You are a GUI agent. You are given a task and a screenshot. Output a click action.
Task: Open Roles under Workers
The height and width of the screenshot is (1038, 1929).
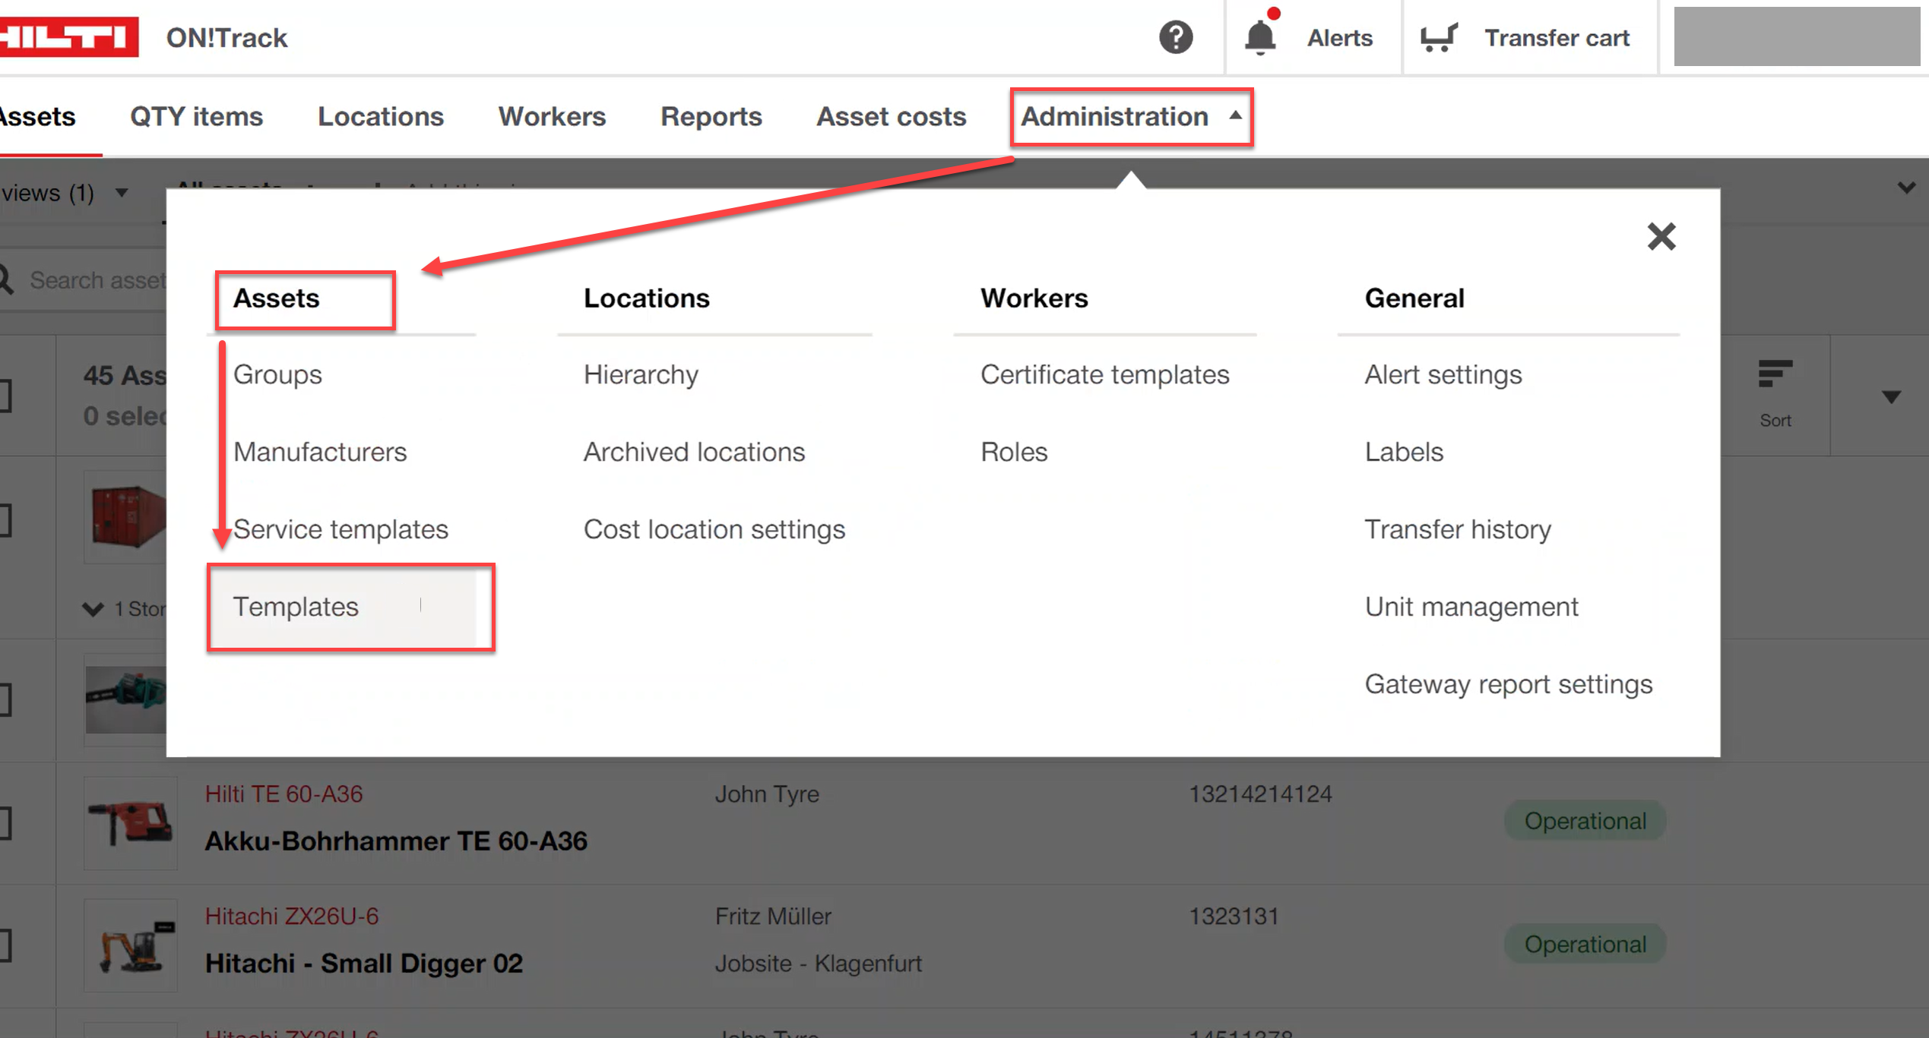(x=1014, y=452)
